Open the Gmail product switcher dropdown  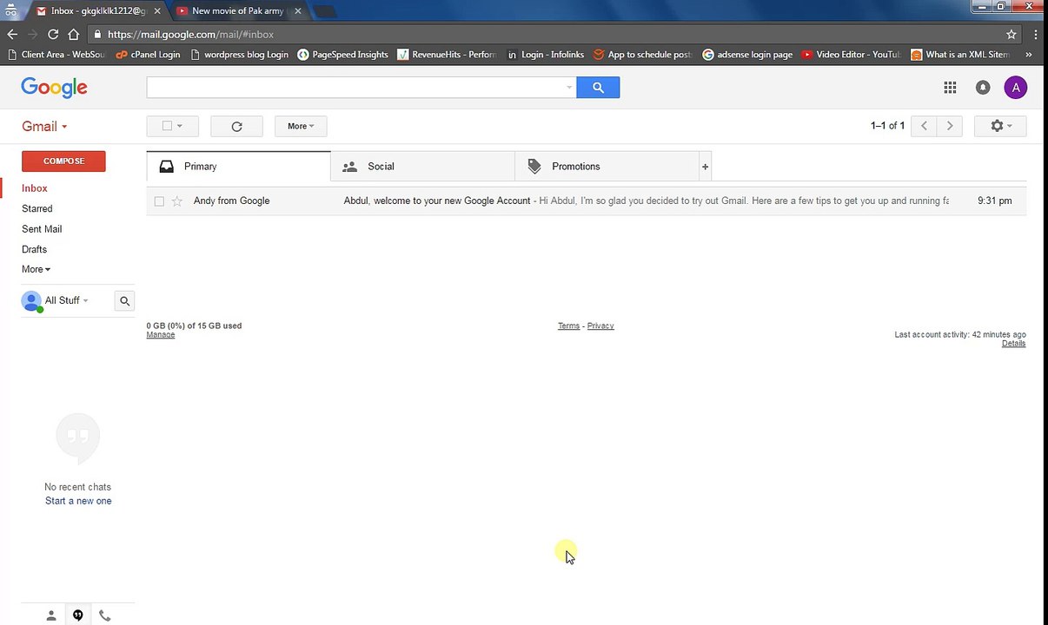[x=44, y=126]
